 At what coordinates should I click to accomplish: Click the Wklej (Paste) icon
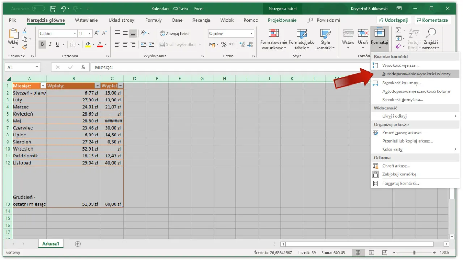tap(13, 34)
